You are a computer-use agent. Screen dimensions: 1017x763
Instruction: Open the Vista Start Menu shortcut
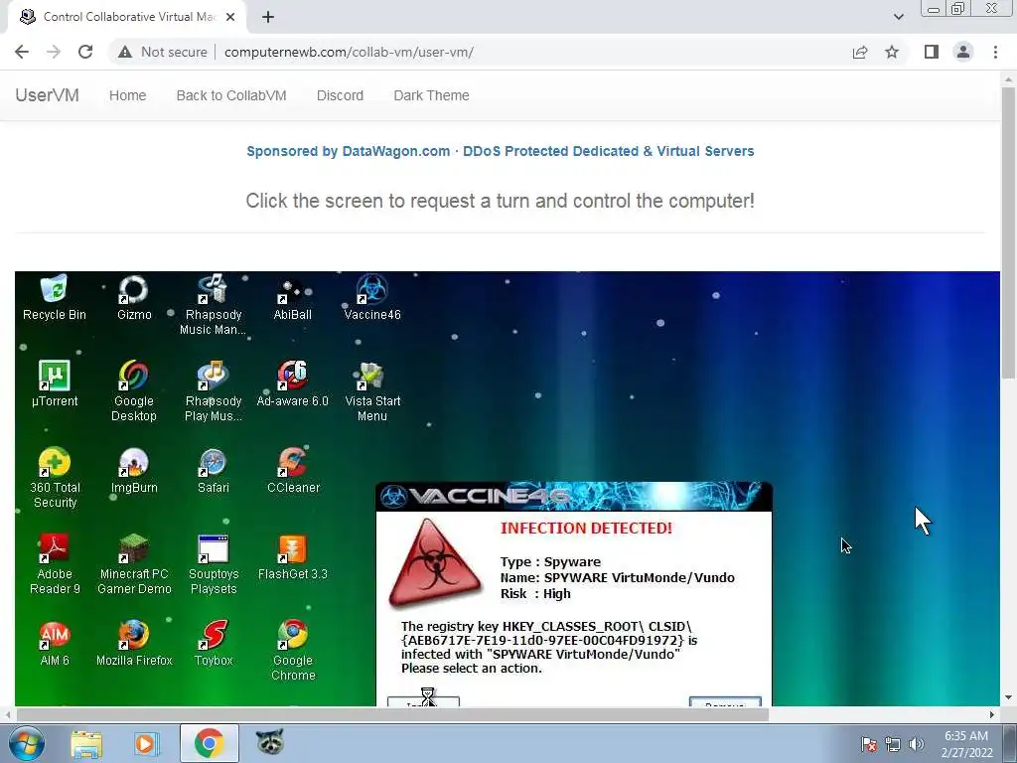pyautogui.click(x=372, y=391)
